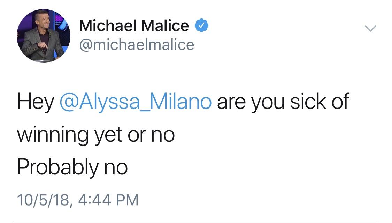
Task: Open the @Alyssa_Milano mention link
Action: [136, 102]
